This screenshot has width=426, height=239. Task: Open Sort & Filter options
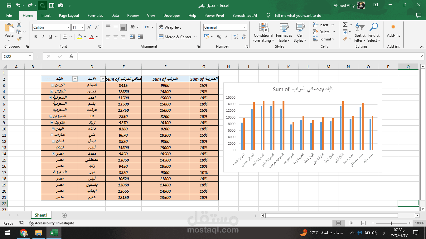pyautogui.click(x=360, y=33)
